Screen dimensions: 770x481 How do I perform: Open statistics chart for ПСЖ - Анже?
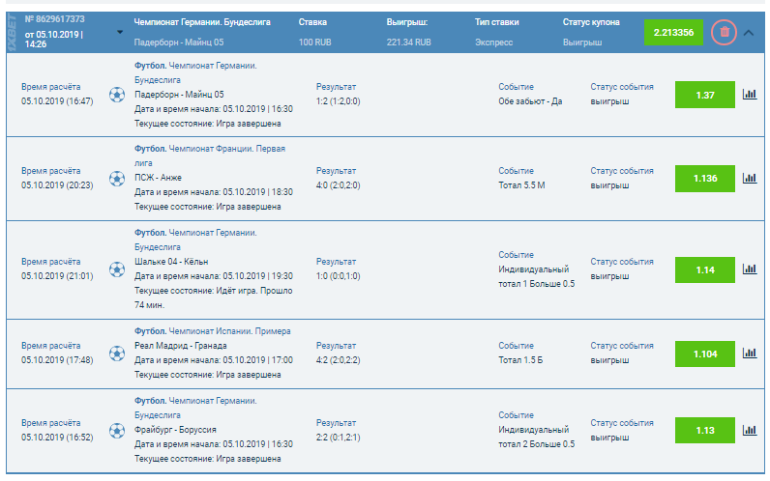click(x=749, y=178)
